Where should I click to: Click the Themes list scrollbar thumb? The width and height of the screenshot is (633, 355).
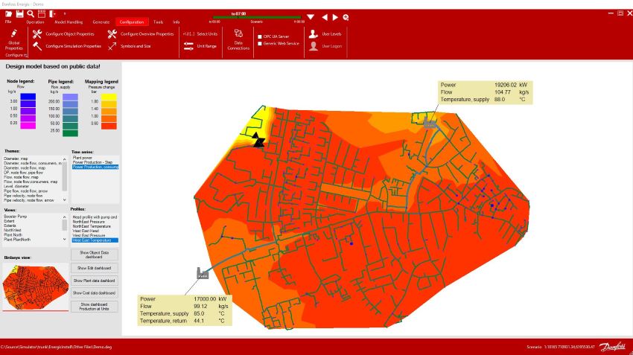[64, 176]
